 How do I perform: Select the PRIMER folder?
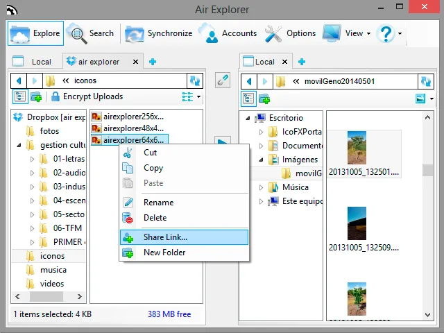(x=62, y=242)
